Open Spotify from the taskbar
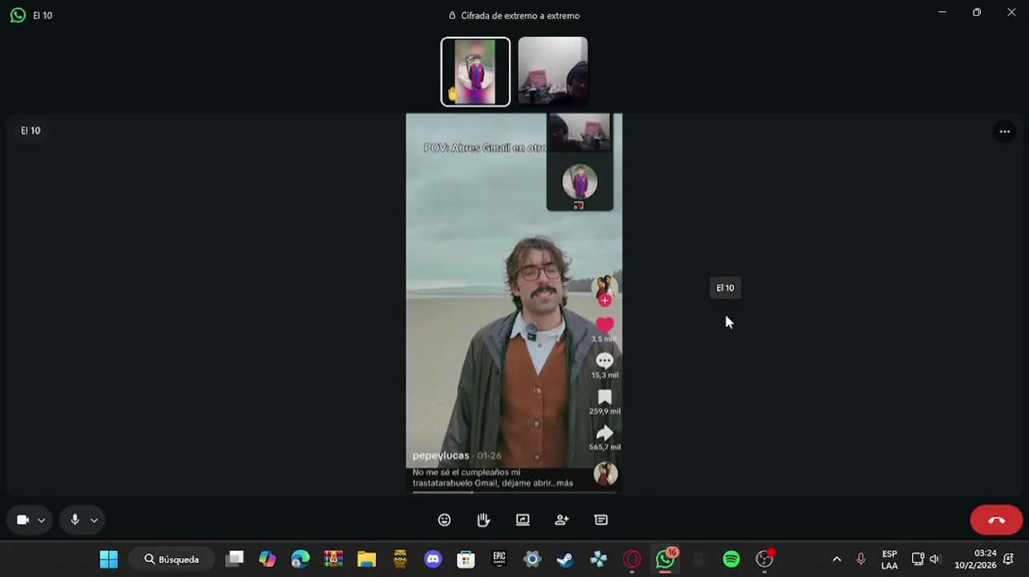The image size is (1029, 577). [731, 559]
